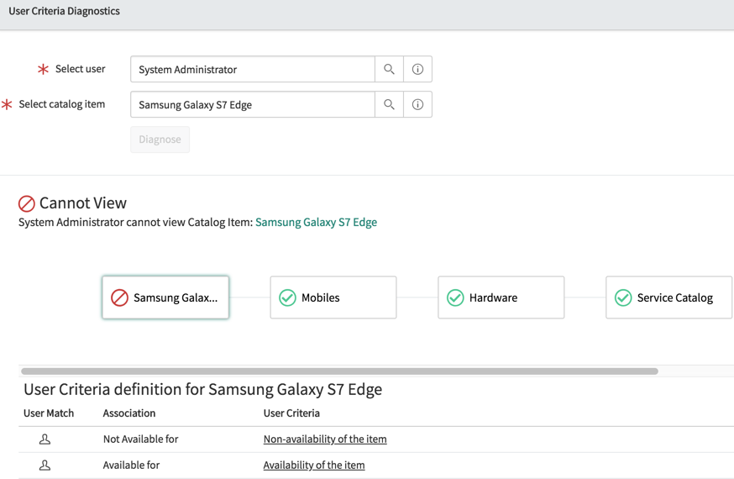
Task: Click green checkmark icon in Mobiles node
Action: pyautogui.click(x=287, y=297)
